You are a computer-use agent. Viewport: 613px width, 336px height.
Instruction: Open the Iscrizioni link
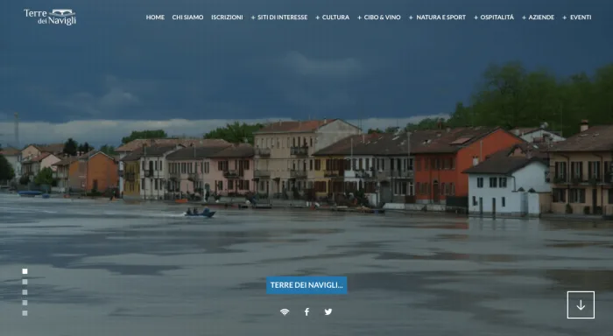(x=227, y=17)
